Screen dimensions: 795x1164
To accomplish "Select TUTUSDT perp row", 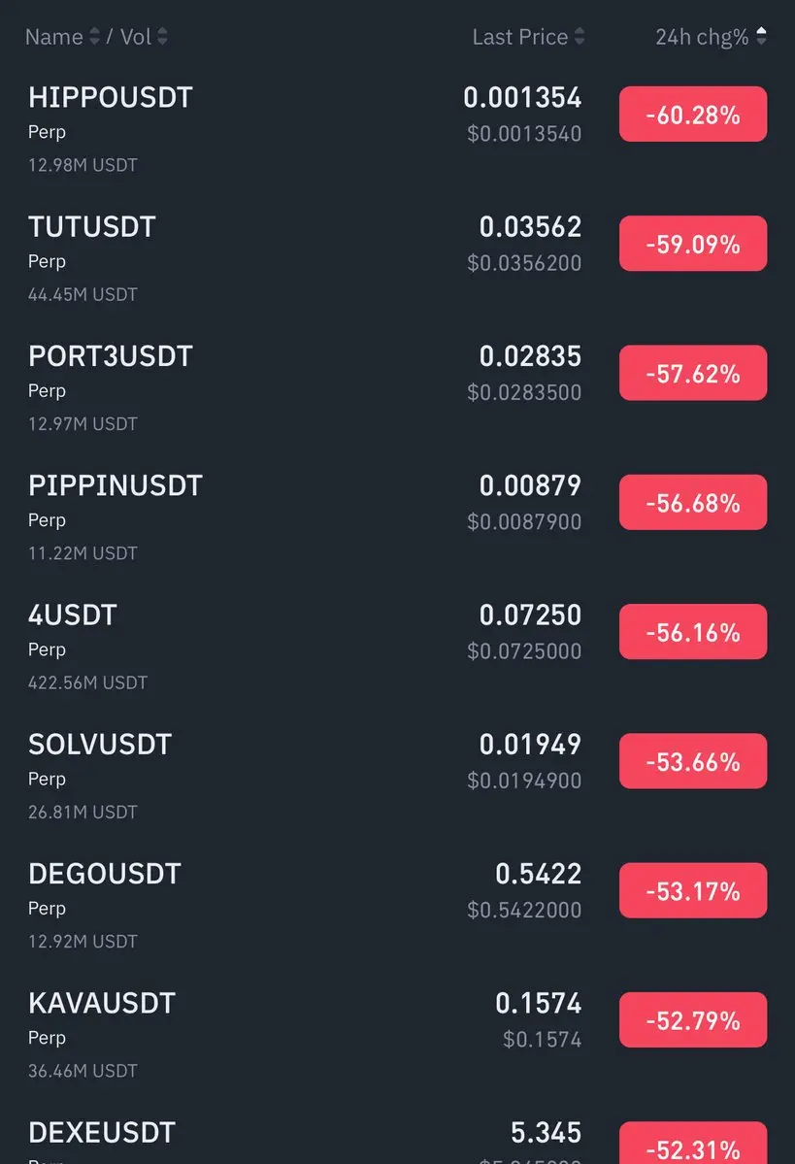I will click(x=92, y=227).
